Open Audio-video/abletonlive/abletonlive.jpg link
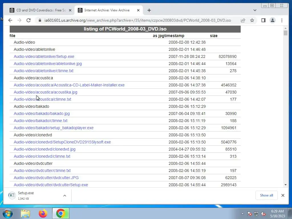 pyautogui.click(x=48, y=64)
